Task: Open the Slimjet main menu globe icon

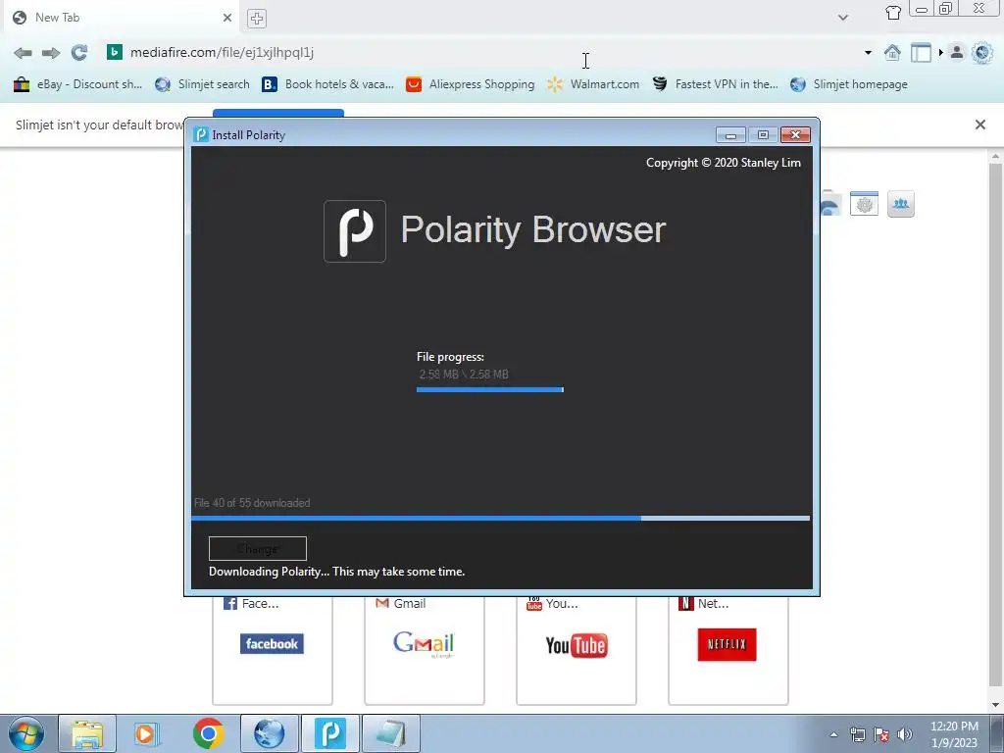Action: (982, 53)
